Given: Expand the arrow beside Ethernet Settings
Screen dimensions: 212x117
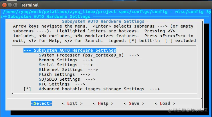Looking at the screenshot, I should click(x=93, y=70).
